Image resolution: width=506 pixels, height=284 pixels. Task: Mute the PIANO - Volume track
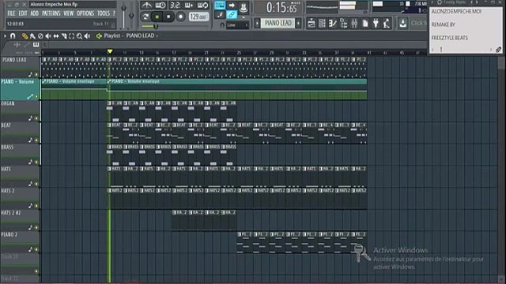(x=36, y=96)
